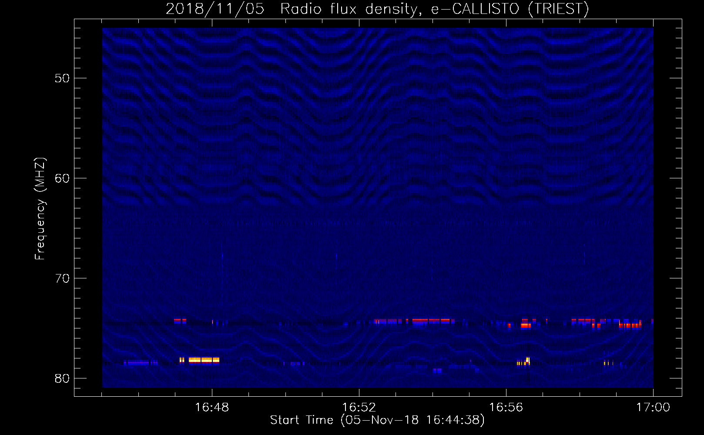Click the frequency tick label 70
The image size is (704, 435).
pos(62,278)
